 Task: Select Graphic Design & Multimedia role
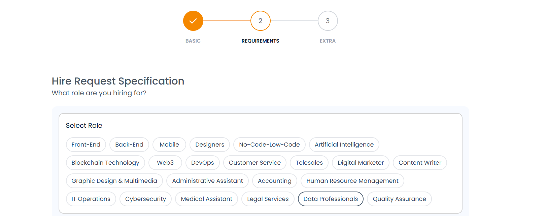click(114, 181)
